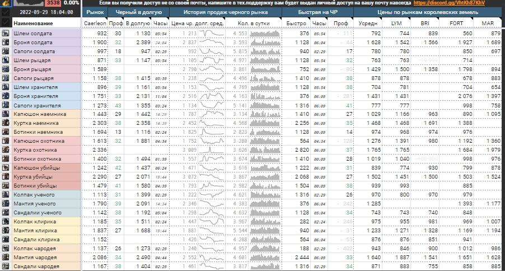Click the item icon beside Колпак ученого
The height and width of the screenshot is (271, 505).
tap(6, 195)
